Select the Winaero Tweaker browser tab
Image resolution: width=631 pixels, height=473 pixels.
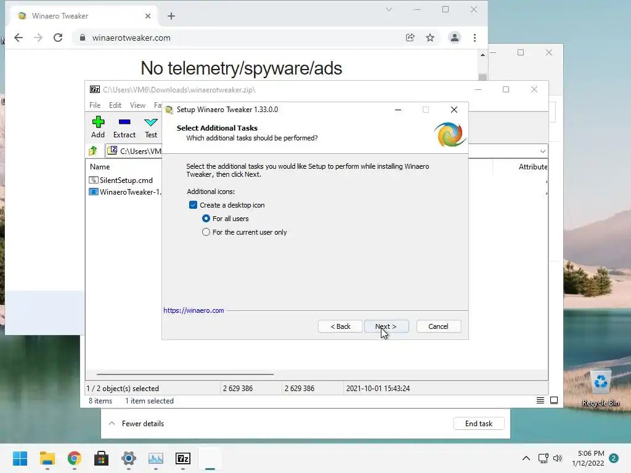tap(84, 15)
